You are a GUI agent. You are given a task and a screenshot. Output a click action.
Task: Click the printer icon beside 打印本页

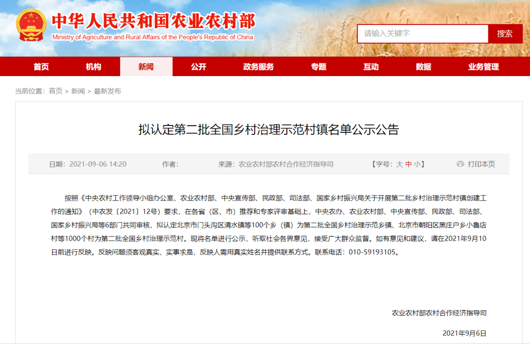tap(460, 164)
